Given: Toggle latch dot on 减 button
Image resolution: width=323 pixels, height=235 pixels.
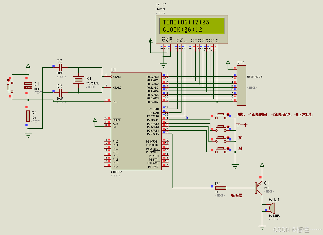Looking at the screenshot, I should click(x=228, y=148).
